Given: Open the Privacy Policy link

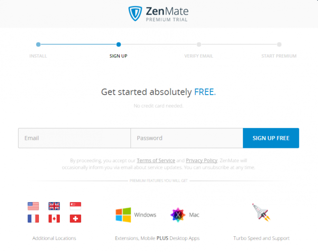Looking at the screenshot, I should point(202,161).
